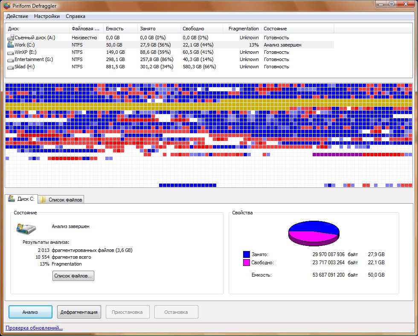Select the 881,5 GB capacity cell
This screenshot has height=336, width=418.
[115, 67]
